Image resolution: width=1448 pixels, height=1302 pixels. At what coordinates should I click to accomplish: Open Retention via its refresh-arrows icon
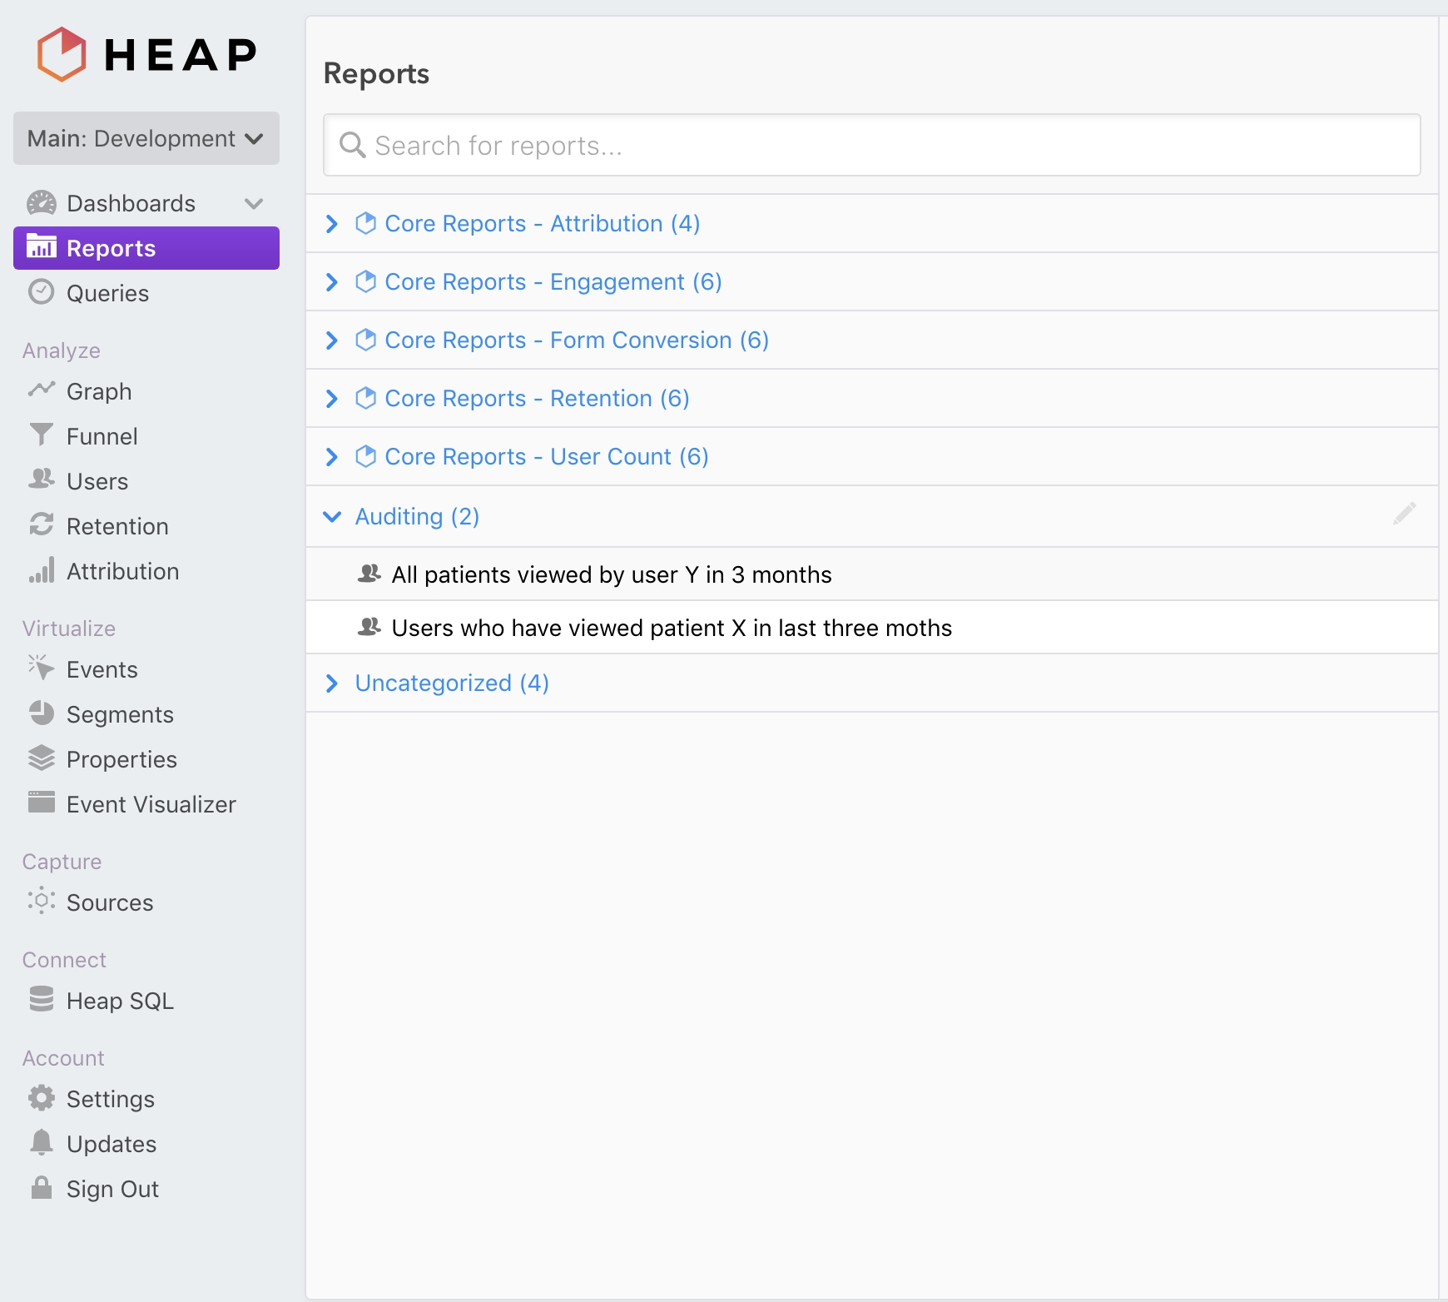point(41,525)
